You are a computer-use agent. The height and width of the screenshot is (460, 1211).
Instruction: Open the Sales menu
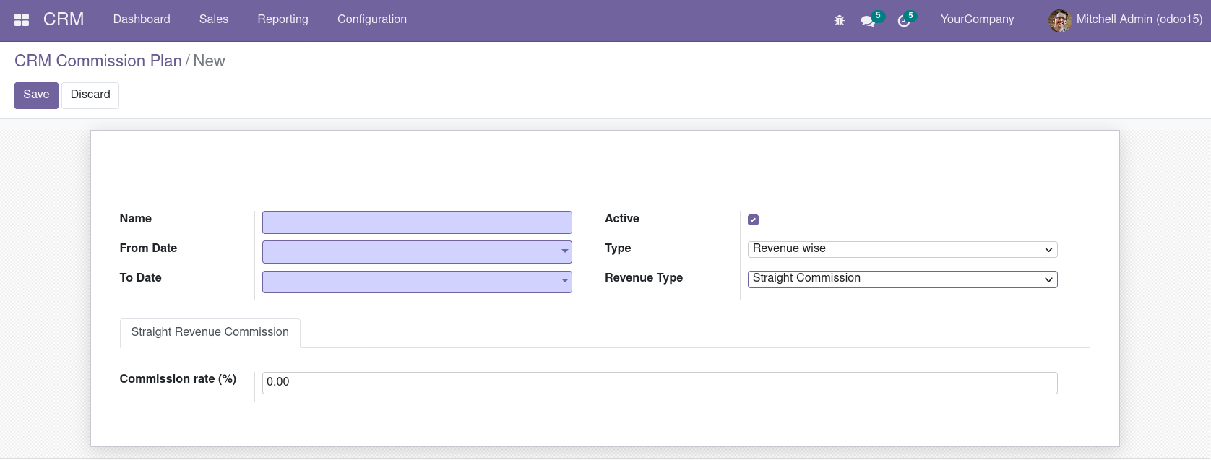[x=214, y=19]
